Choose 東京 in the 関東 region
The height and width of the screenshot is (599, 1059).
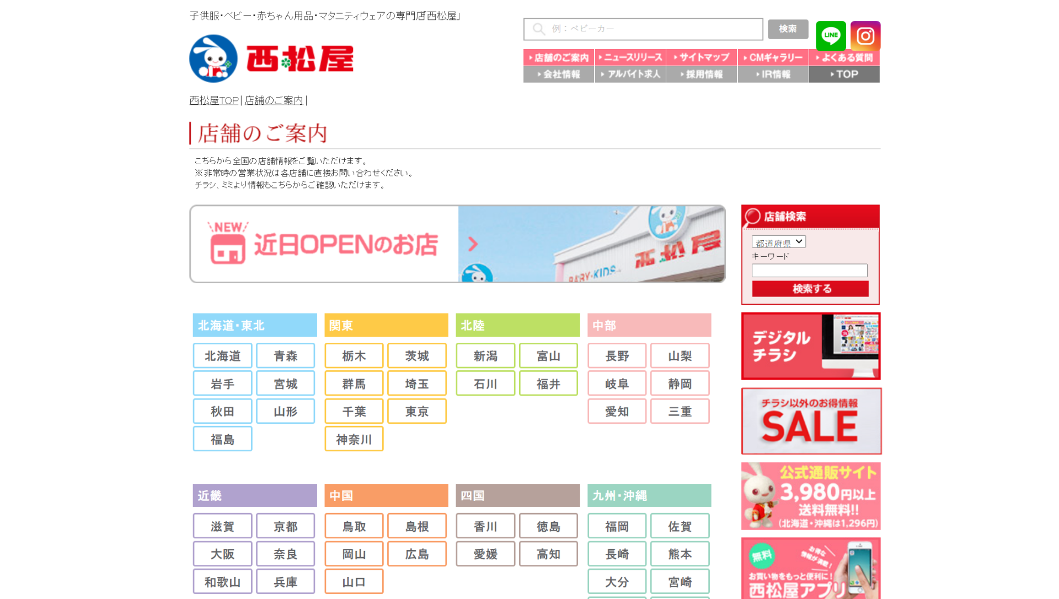click(x=417, y=411)
